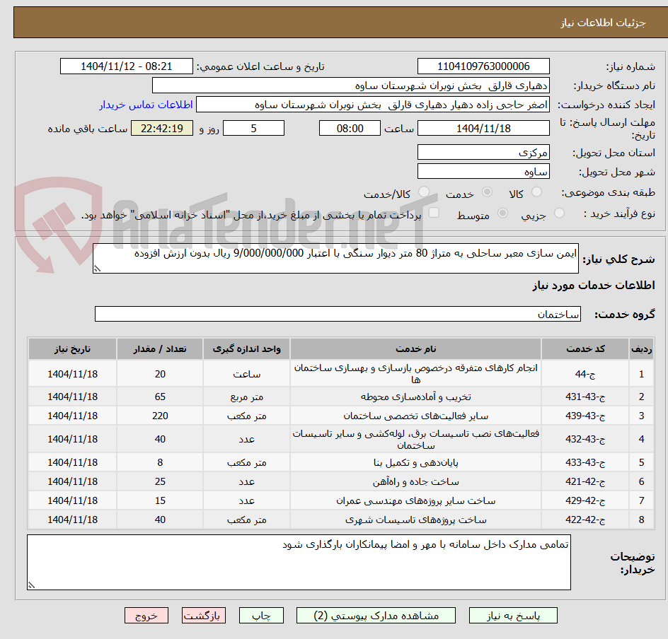This screenshot has height=639, width=668.
Task: Click the کد خدمت column header
Action: click(x=585, y=349)
